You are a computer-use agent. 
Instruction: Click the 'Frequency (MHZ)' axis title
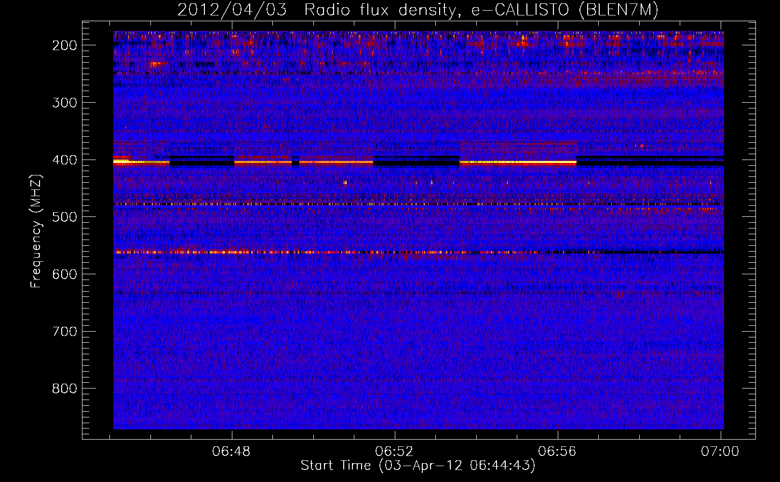36,231
